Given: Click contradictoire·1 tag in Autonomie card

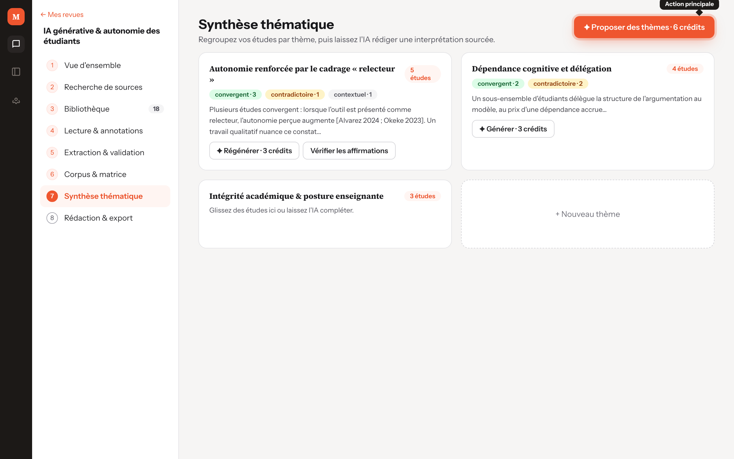Looking at the screenshot, I should click(x=295, y=95).
